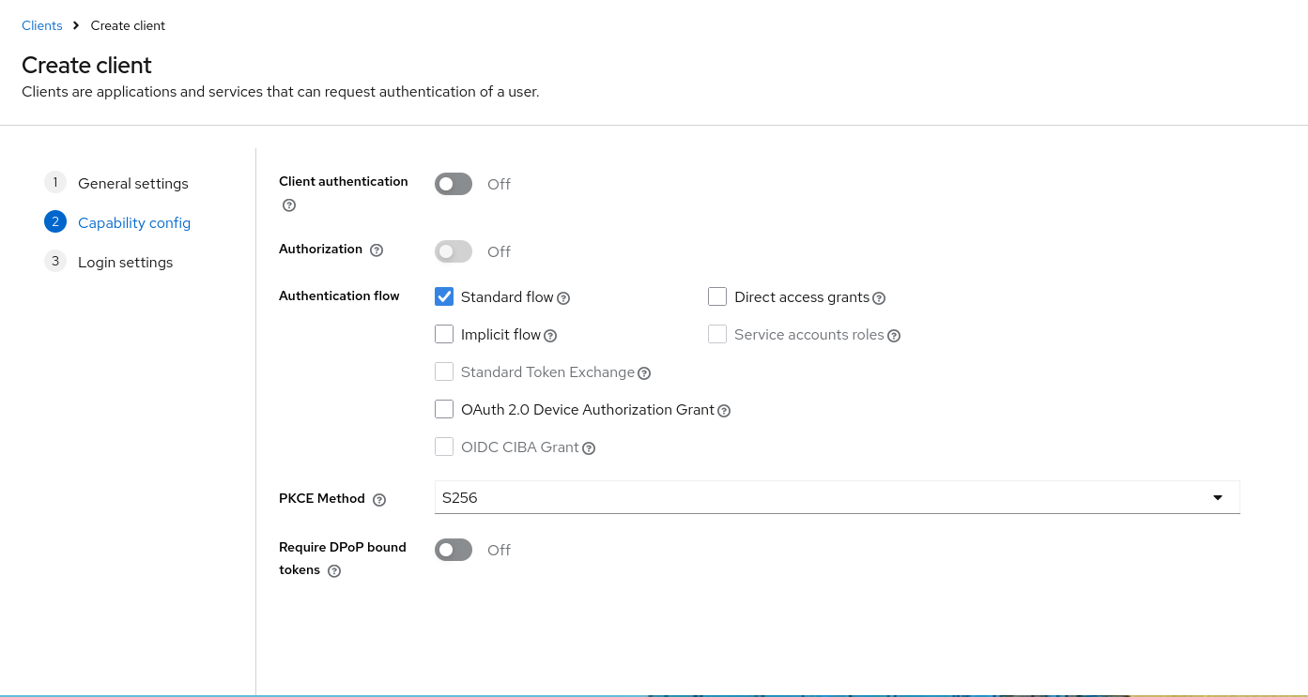Click help beside Require DPoP bound tokens
This screenshot has height=697, width=1308.
335,570
